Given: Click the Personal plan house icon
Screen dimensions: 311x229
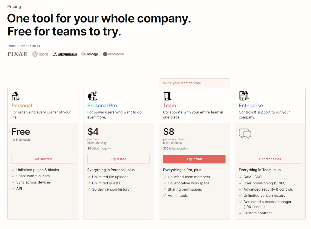Looking at the screenshot, I should tap(16, 96).
